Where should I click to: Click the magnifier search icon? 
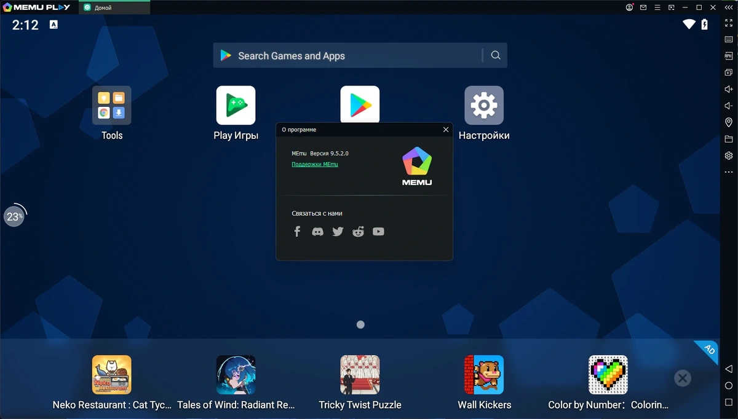[496, 55]
